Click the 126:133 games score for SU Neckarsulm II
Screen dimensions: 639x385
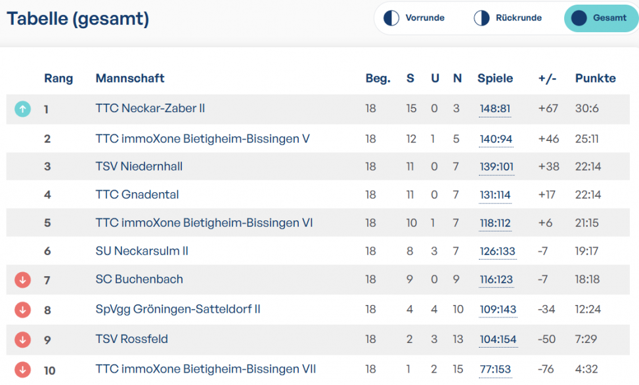pos(497,251)
